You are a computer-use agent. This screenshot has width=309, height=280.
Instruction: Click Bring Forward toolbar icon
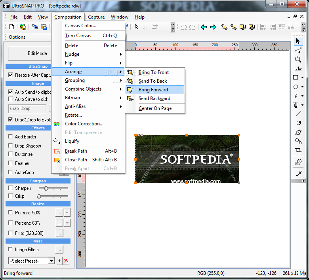click(x=243, y=27)
